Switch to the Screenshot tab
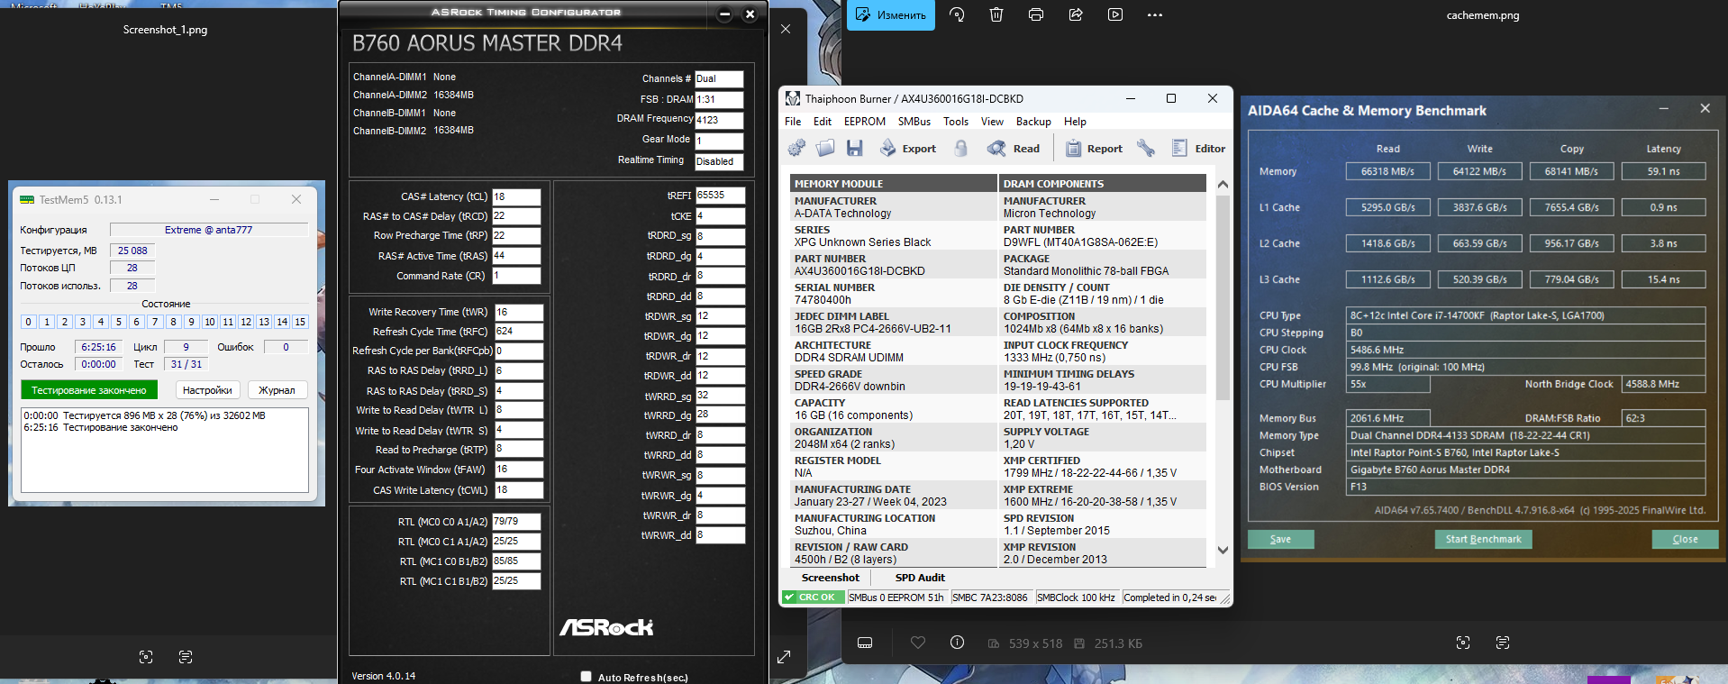This screenshot has width=1728, height=684. [x=831, y=578]
